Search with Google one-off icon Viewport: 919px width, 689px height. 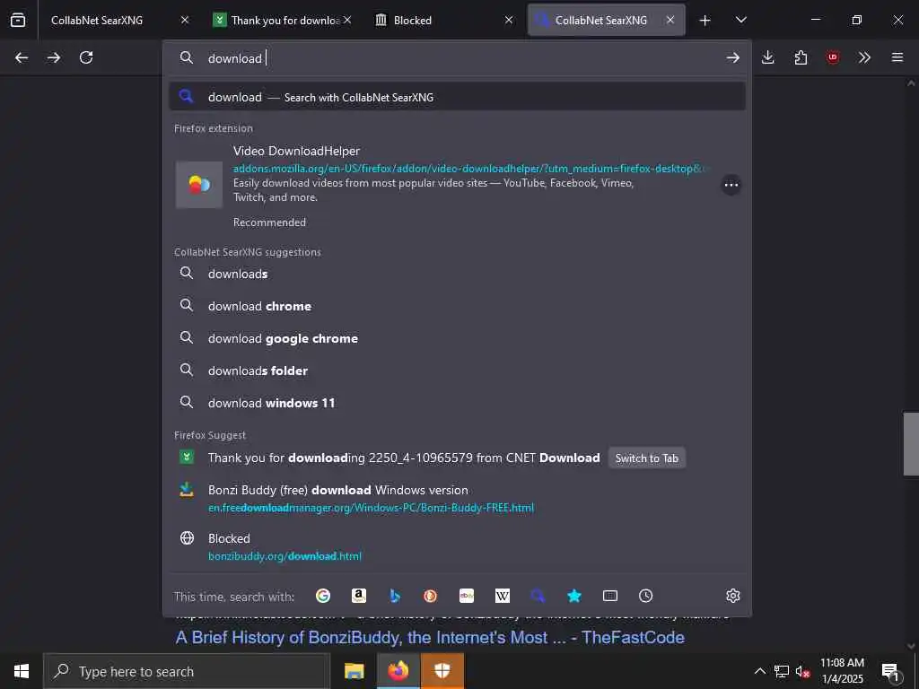click(x=323, y=596)
